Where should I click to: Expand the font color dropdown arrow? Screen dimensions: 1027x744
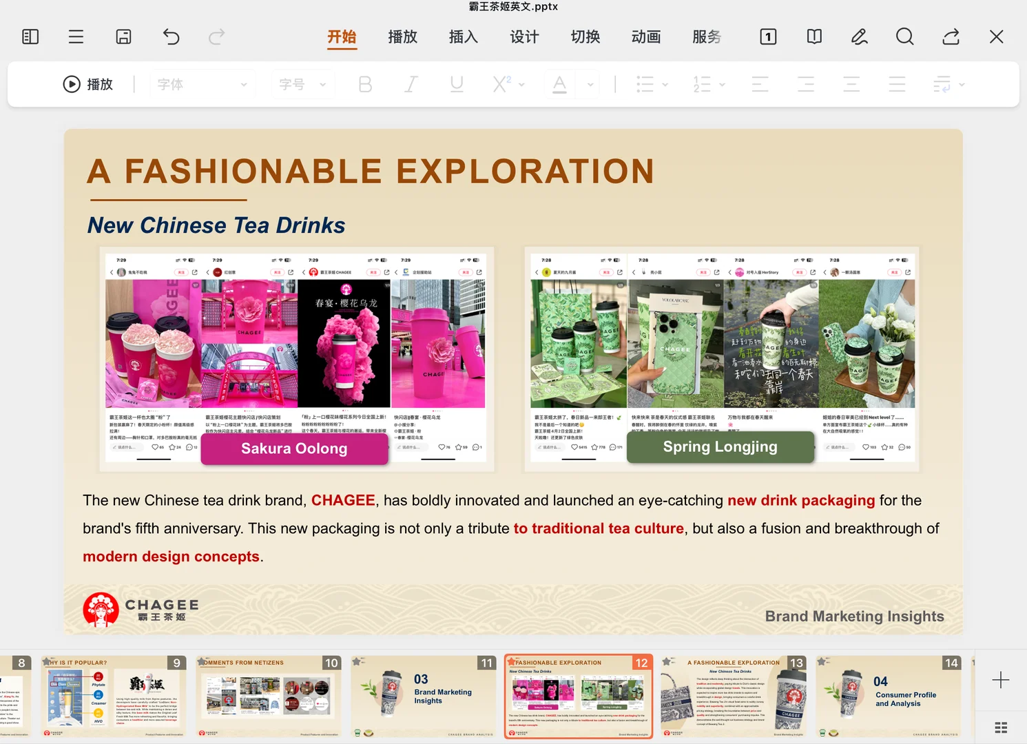point(590,85)
